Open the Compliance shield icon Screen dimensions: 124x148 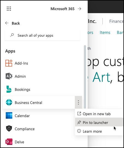[9, 129]
